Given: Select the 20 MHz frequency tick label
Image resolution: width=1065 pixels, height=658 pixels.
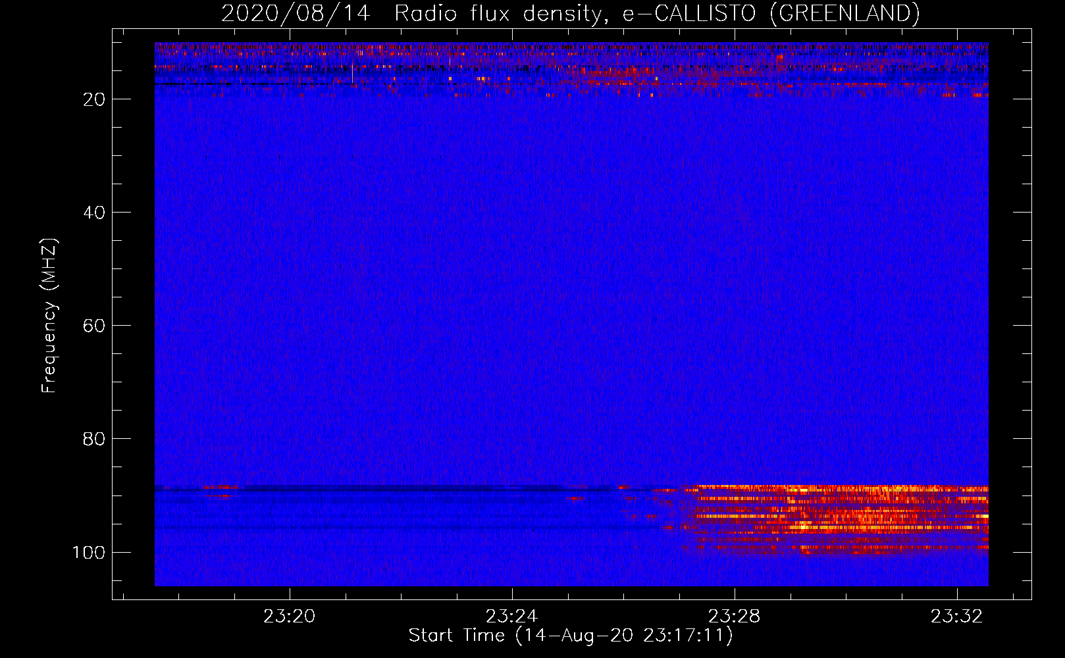Looking at the screenshot, I should click(x=94, y=99).
